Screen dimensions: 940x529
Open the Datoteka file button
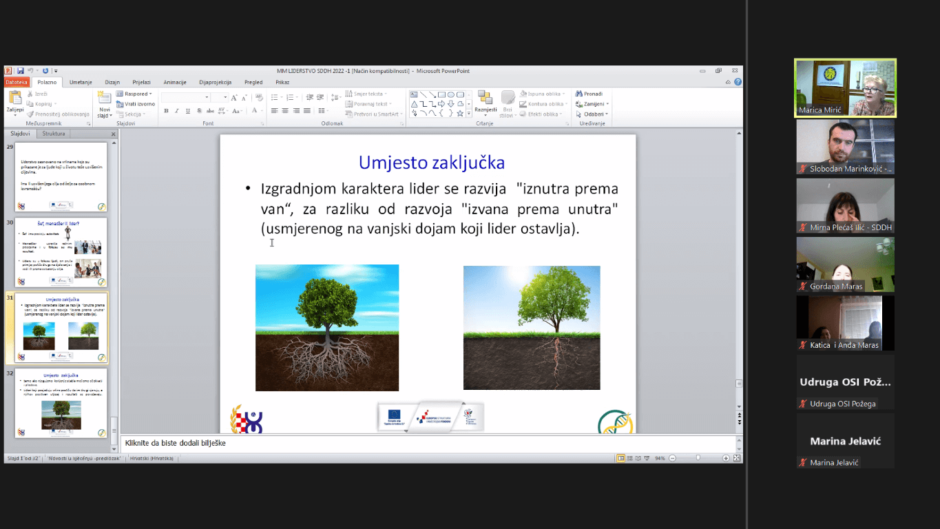[x=17, y=82]
